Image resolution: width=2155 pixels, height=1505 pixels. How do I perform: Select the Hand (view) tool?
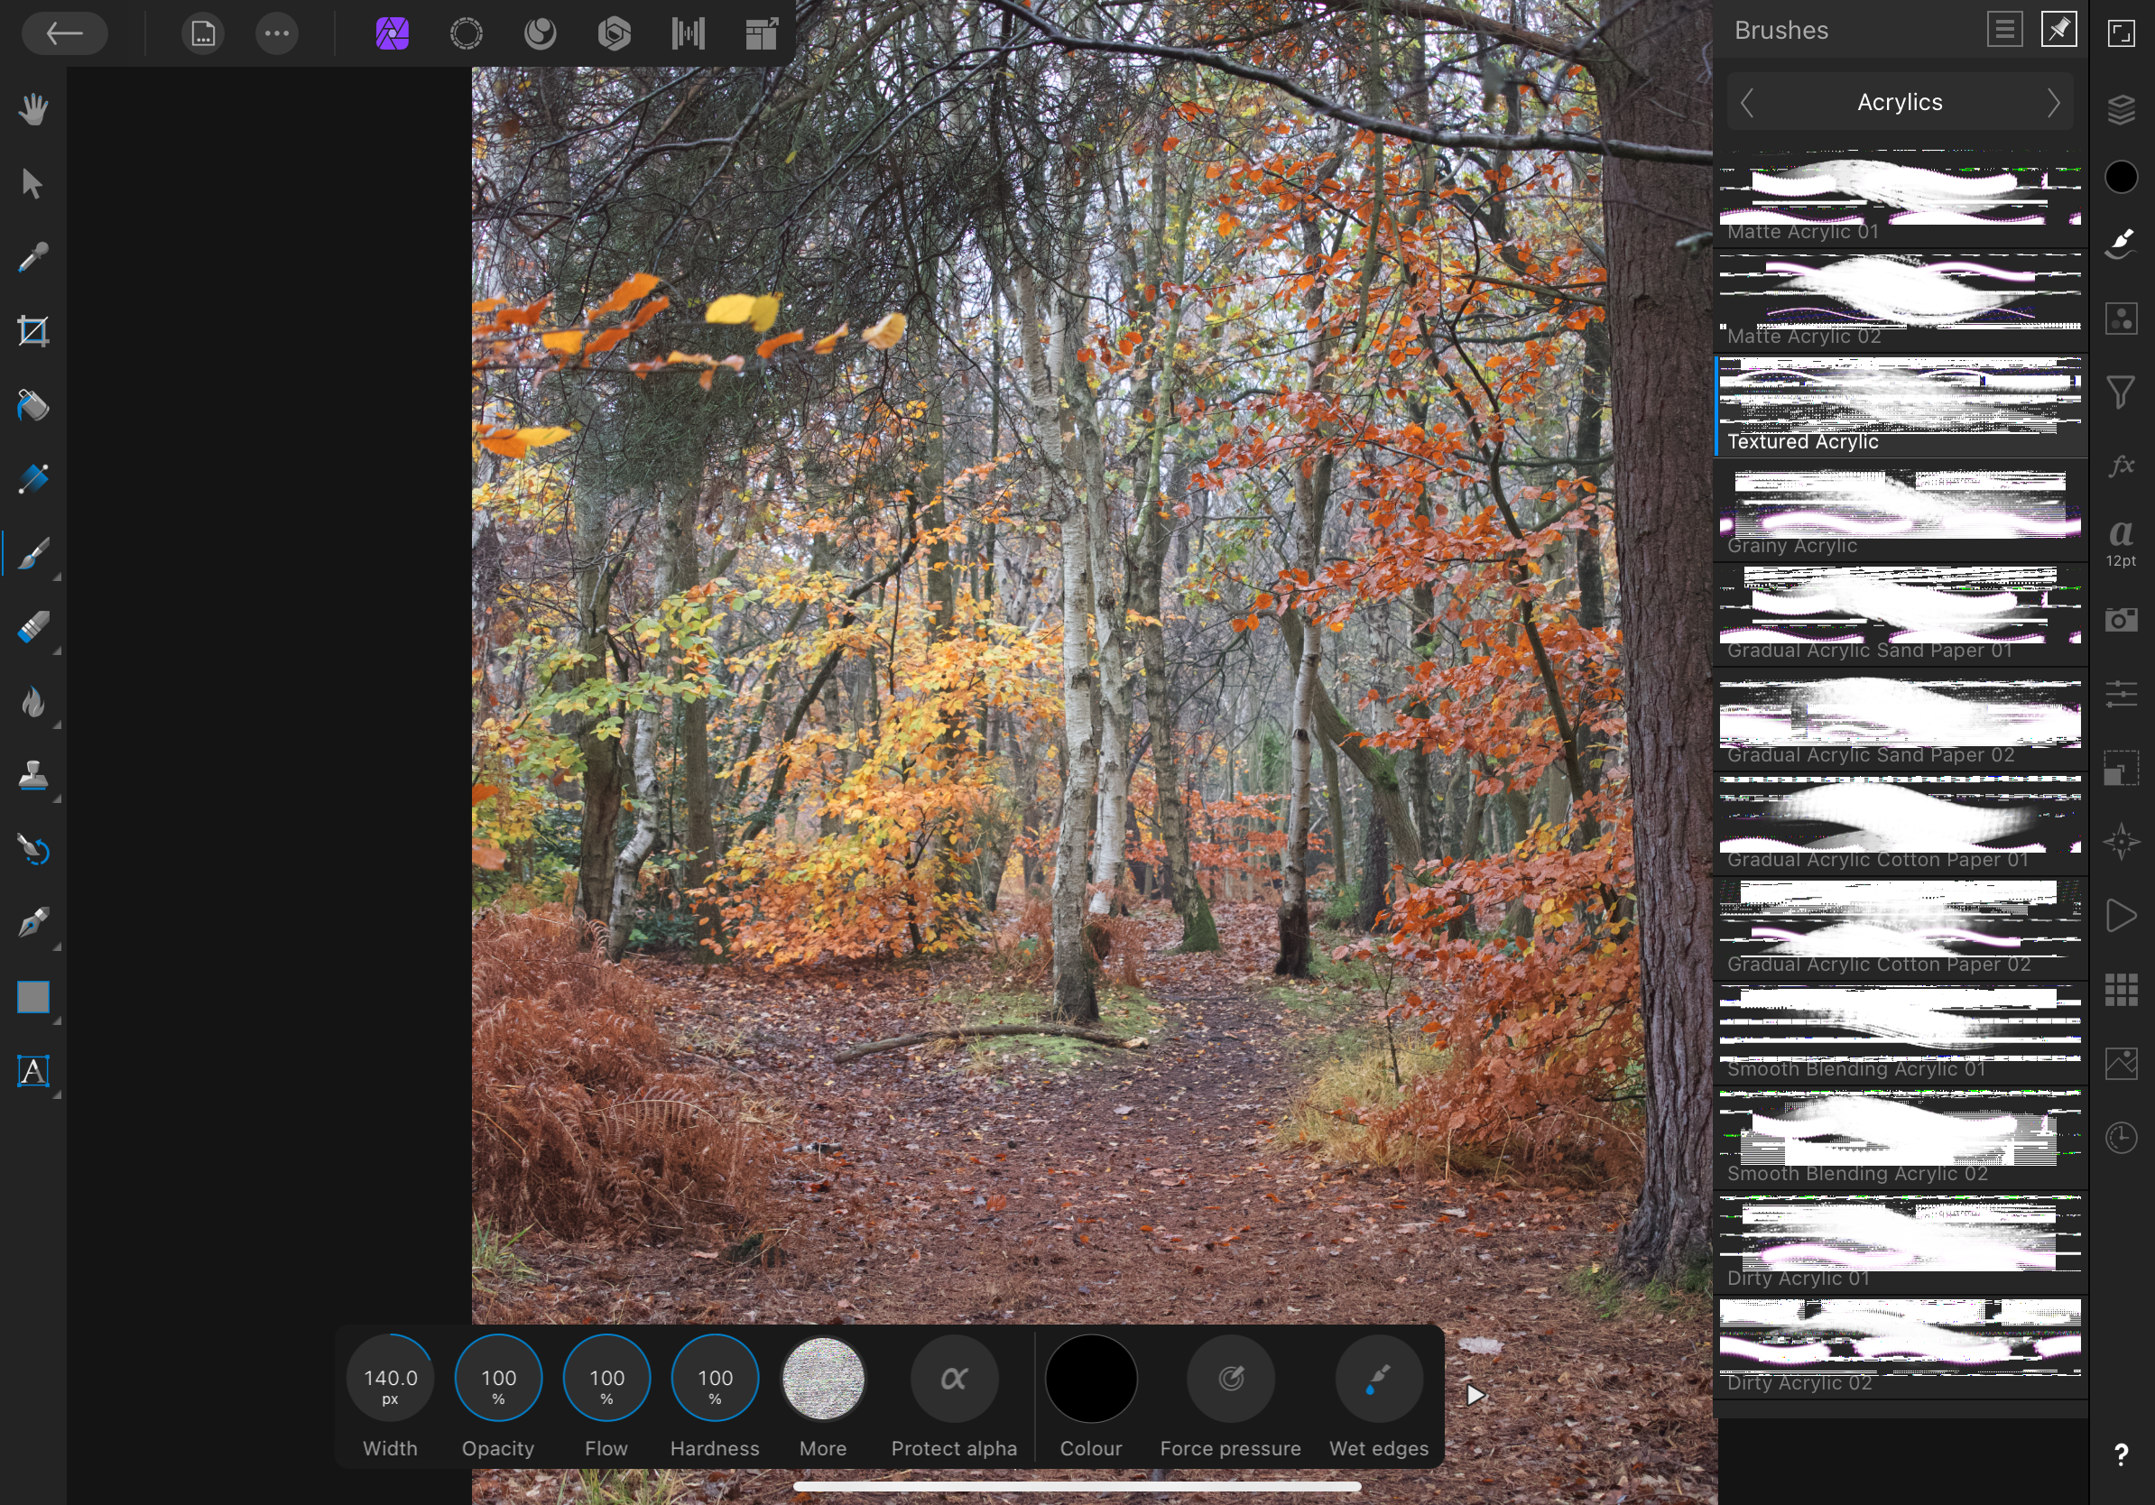click(x=33, y=110)
